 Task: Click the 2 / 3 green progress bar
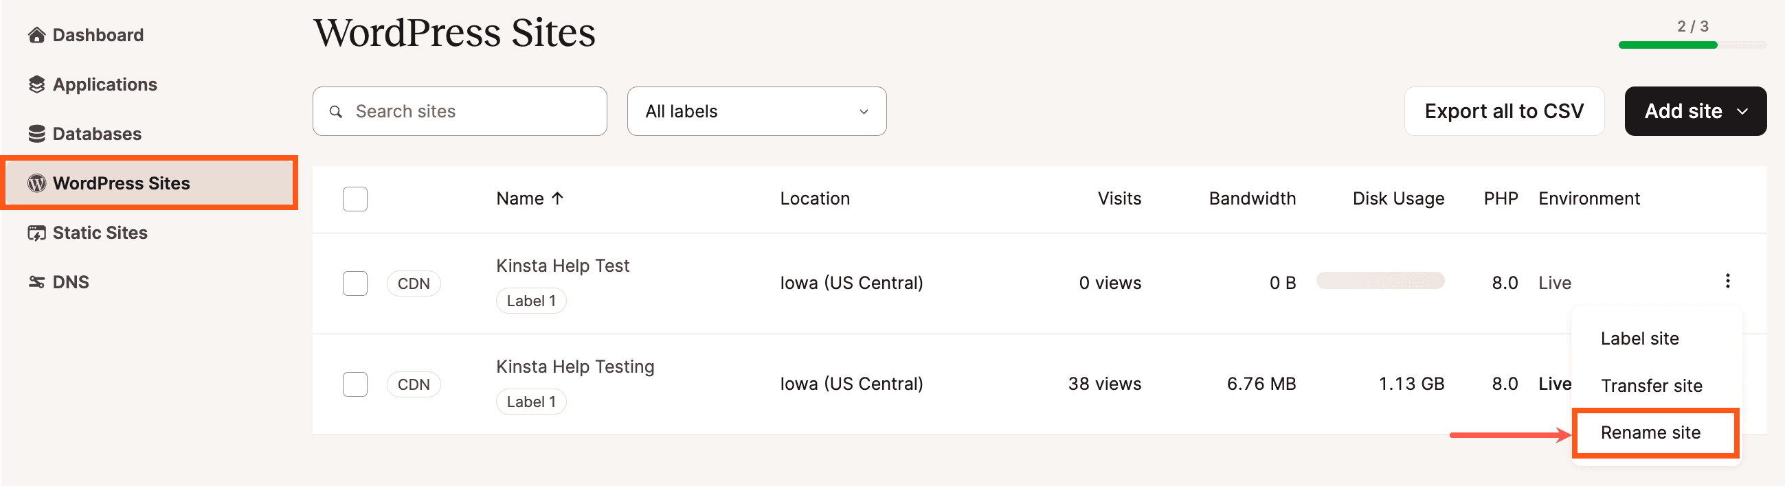click(x=1692, y=45)
